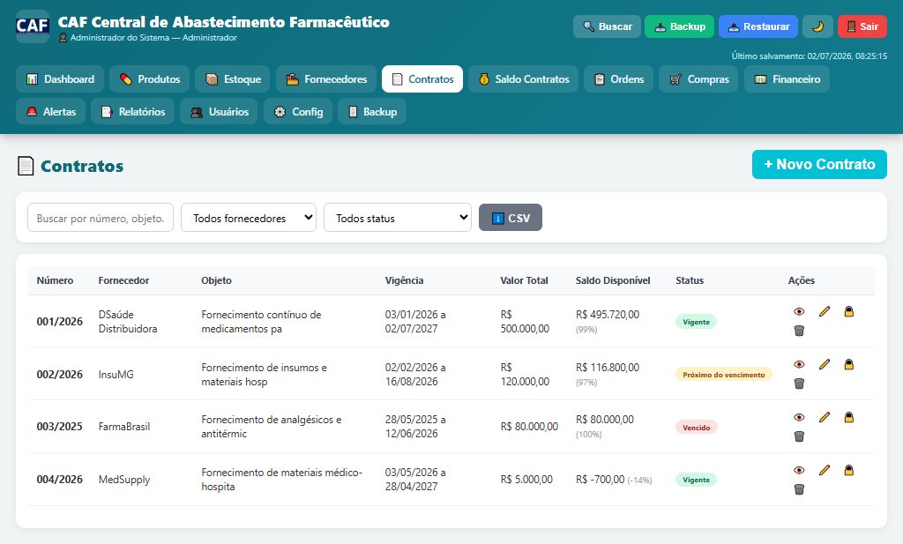Show the InsuMG contract via eye icon
Image resolution: width=903 pixels, height=544 pixels.
click(799, 364)
